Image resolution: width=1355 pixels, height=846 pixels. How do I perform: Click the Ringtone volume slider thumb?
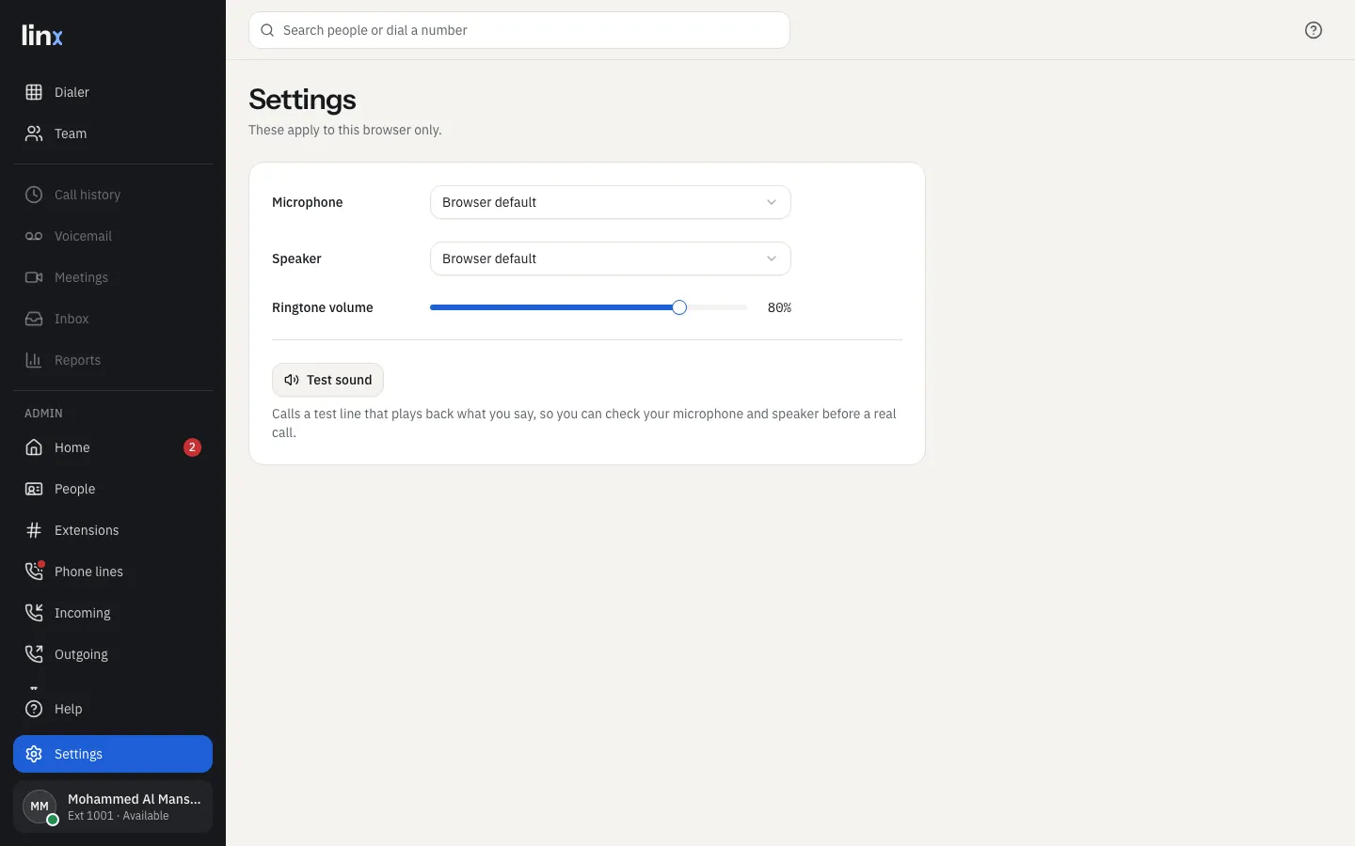(x=679, y=307)
